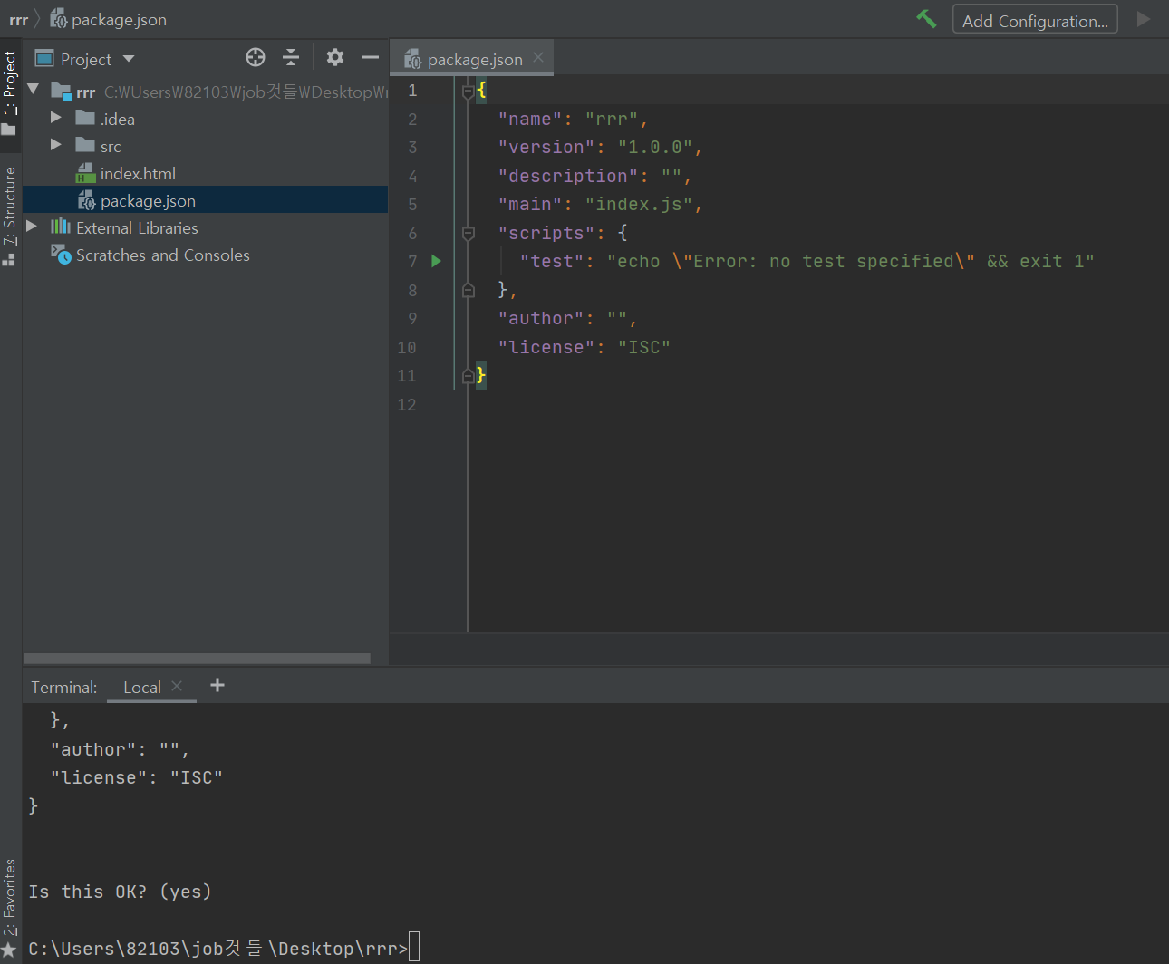Click the "description" key on line 4
1169x964 pixels.
[x=568, y=176]
